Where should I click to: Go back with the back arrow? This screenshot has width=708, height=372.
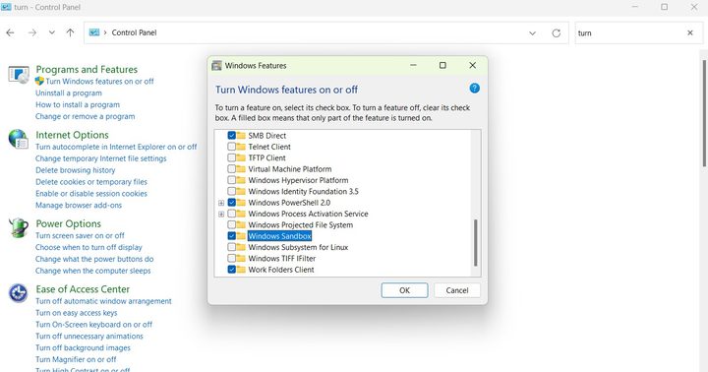tap(11, 32)
